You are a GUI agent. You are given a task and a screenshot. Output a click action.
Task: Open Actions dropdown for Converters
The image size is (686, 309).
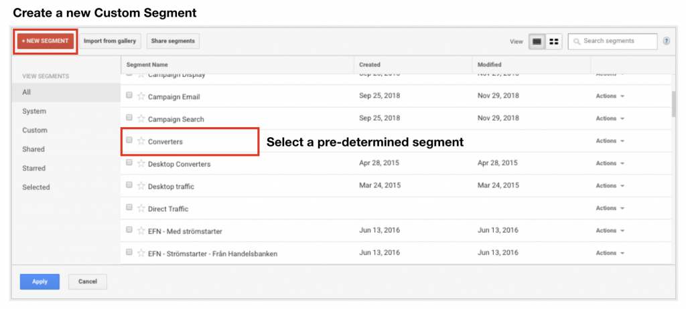[x=610, y=141]
